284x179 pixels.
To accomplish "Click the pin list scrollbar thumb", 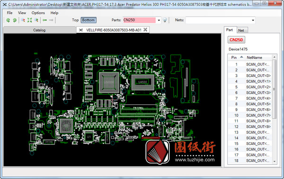I will tap(274, 89).
